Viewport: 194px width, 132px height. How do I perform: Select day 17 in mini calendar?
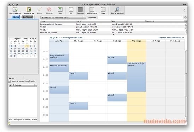[x=15, y=51]
